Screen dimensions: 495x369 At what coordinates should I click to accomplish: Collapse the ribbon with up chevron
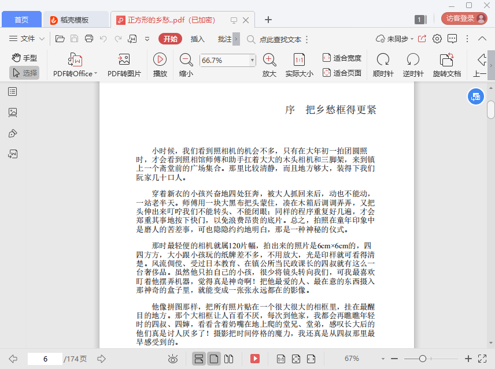pos(482,39)
